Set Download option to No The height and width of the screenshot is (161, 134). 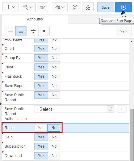tap(54, 156)
